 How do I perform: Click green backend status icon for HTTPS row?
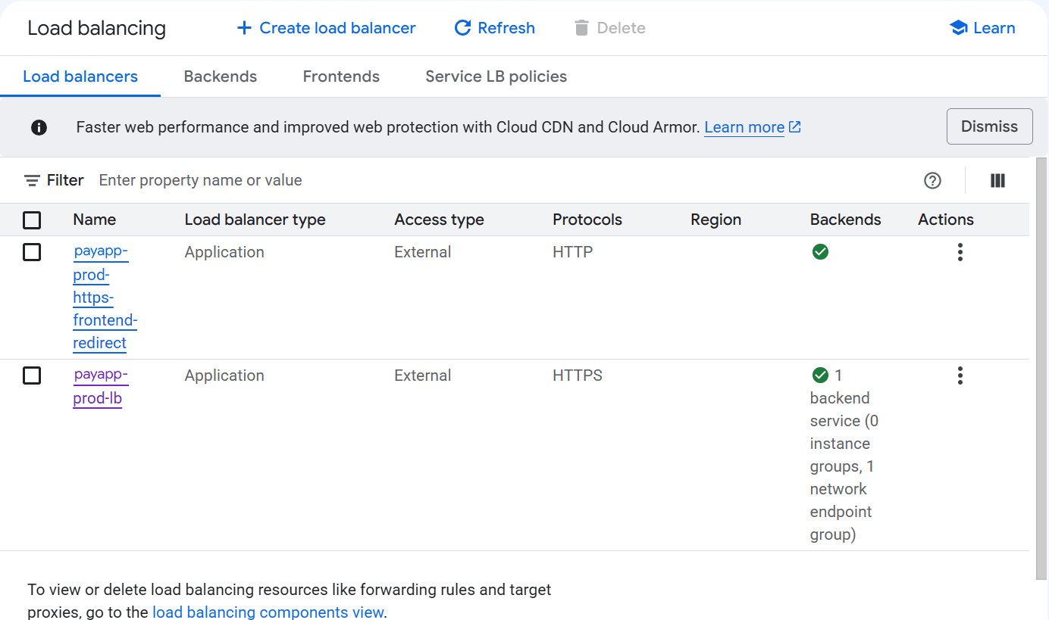click(820, 375)
